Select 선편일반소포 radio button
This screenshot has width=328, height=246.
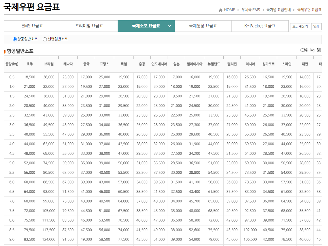pos(45,39)
